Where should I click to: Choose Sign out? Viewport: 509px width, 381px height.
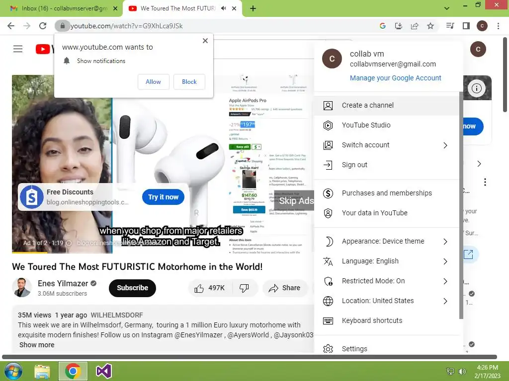(x=387, y=165)
